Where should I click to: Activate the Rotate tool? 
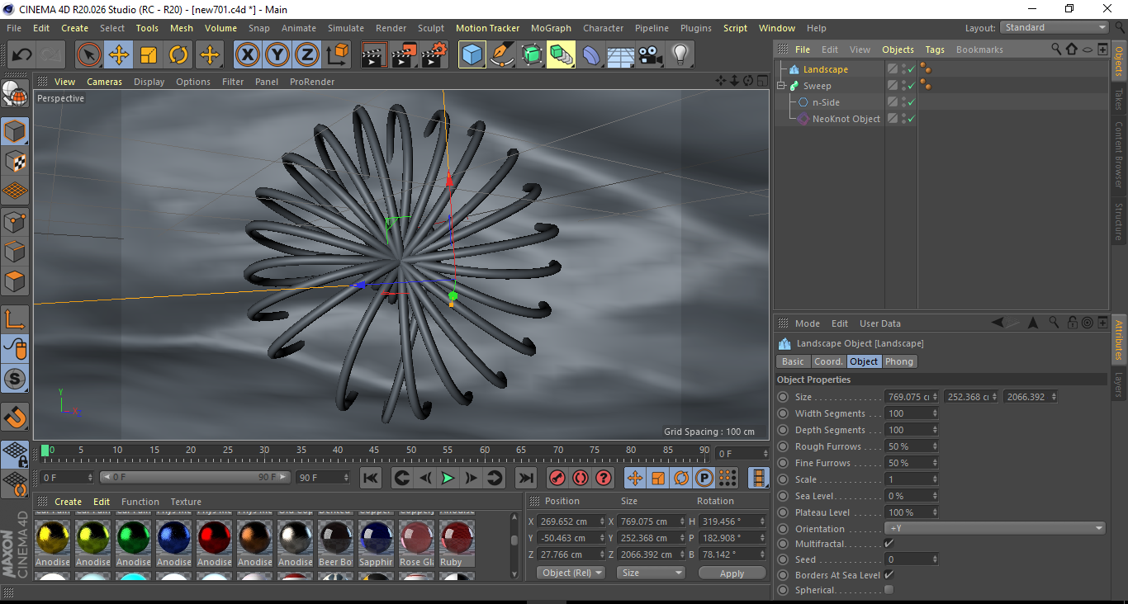pos(178,55)
